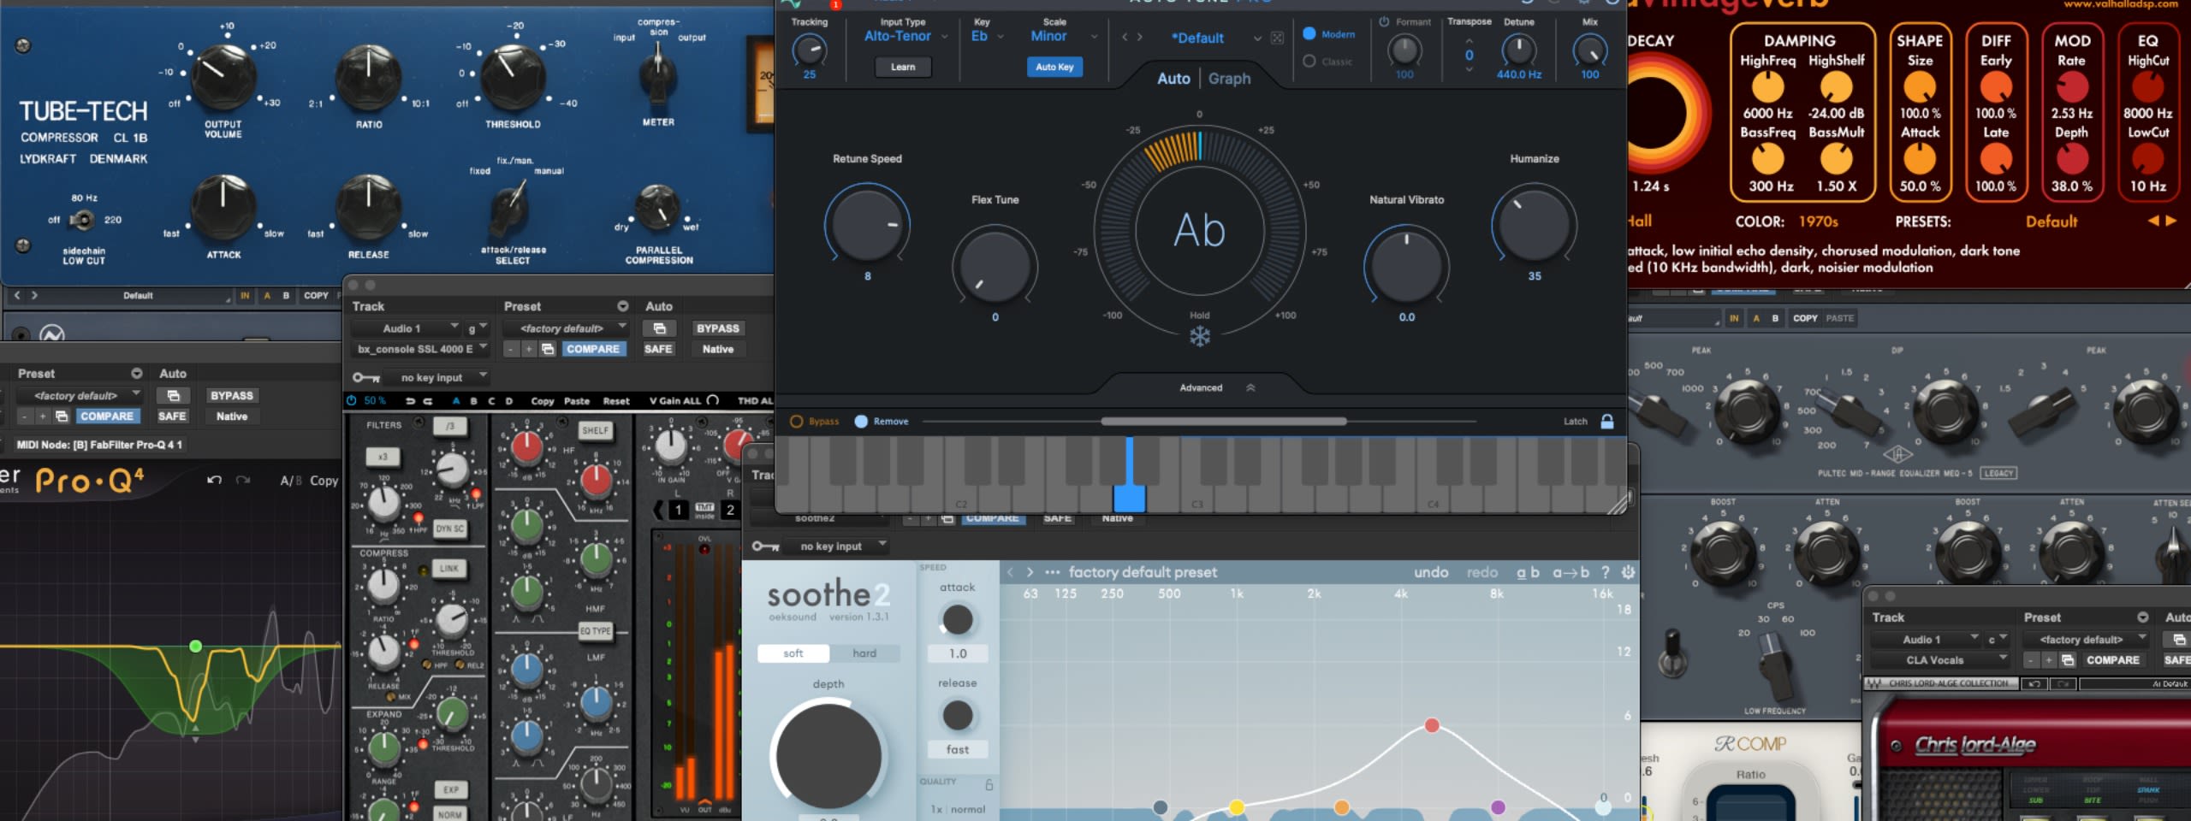This screenshot has height=821, width=2191.
Task: Toggle the IN button on Tube-Tech toolbar
Action: pos(245,295)
